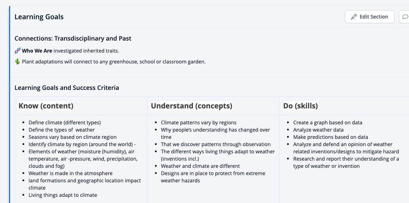The image size is (409, 203).
Task: Click the cactus emoji beside Plant adaptations
Action: pyautogui.click(x=17, y=62)
